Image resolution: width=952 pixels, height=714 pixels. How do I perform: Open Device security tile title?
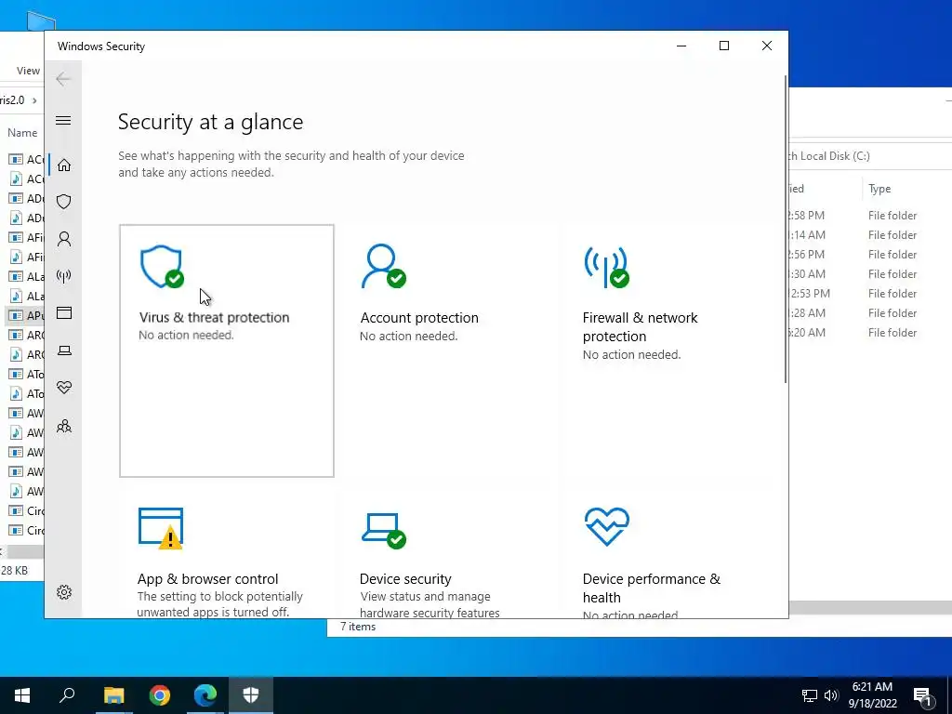click(x=405, y=578)
